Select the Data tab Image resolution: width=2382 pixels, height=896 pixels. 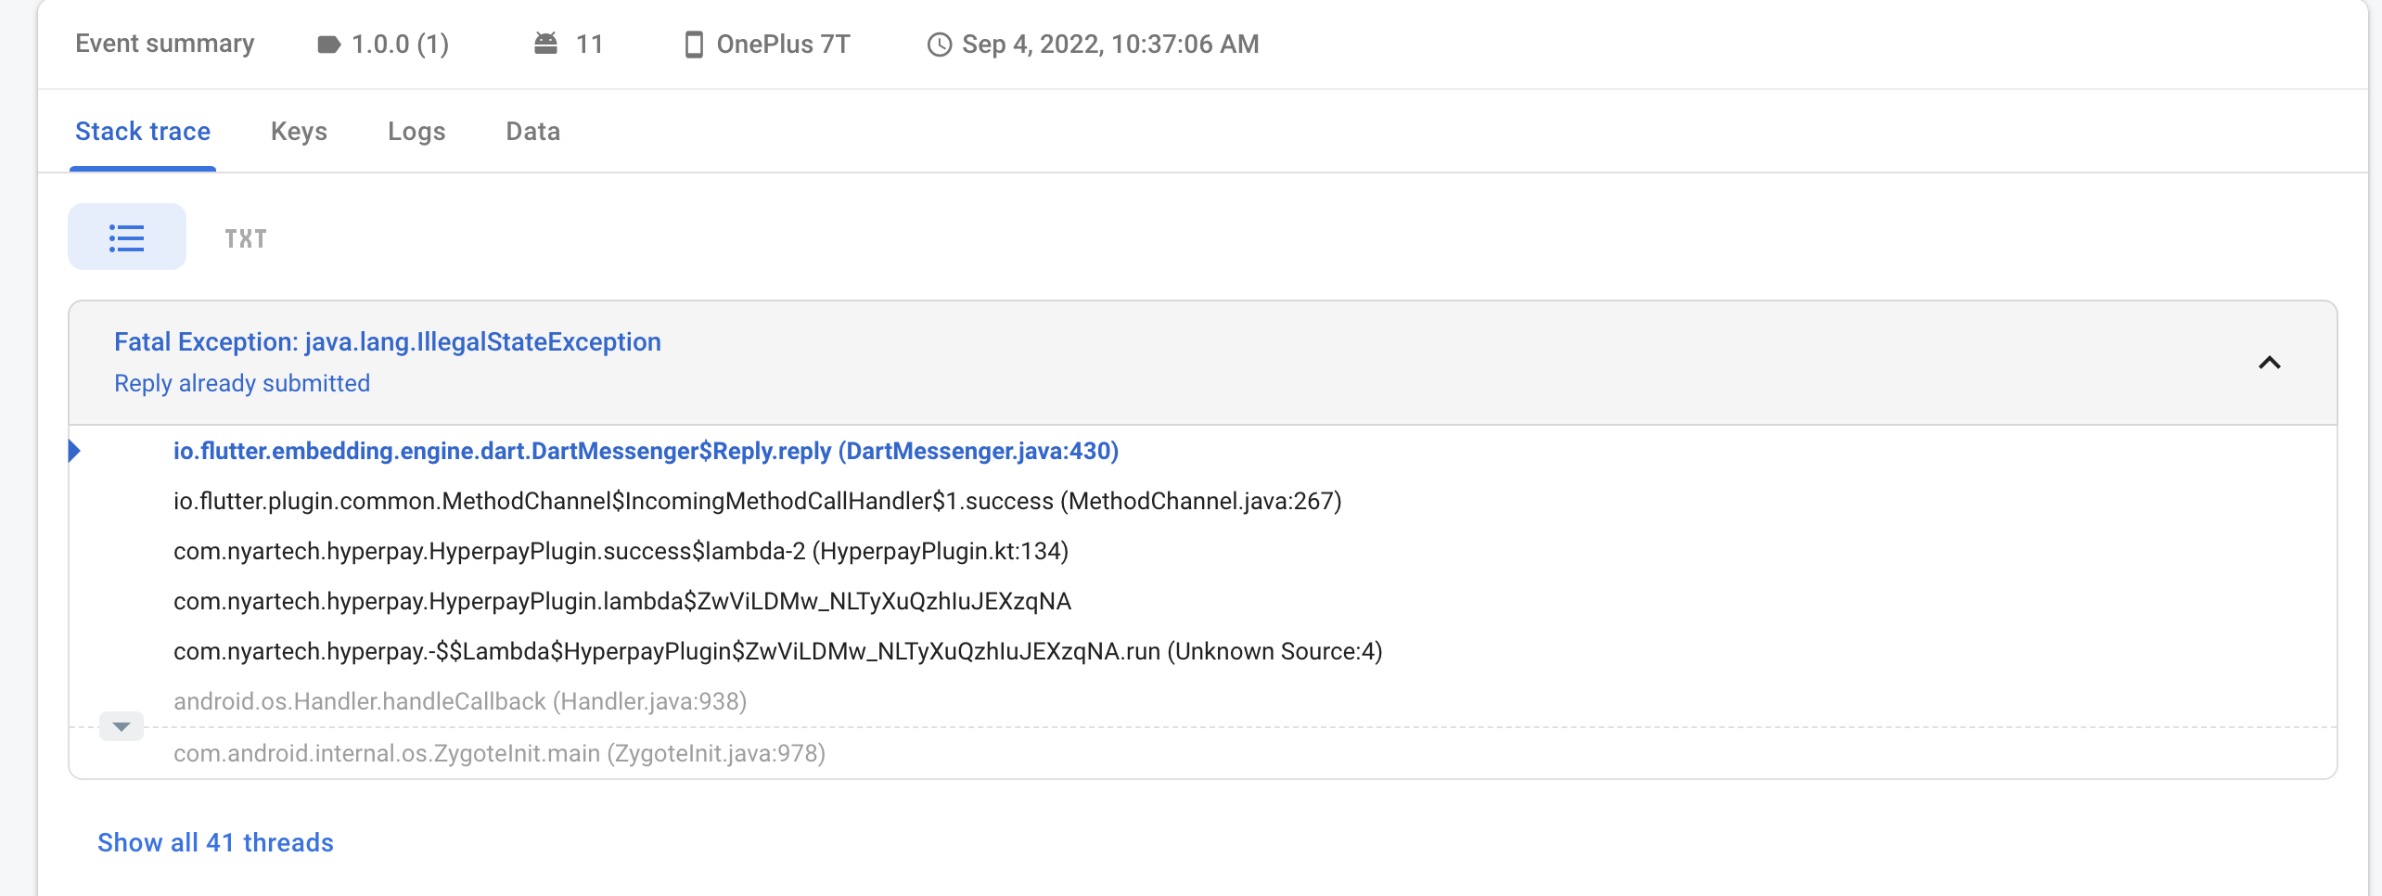coord(531,132)
